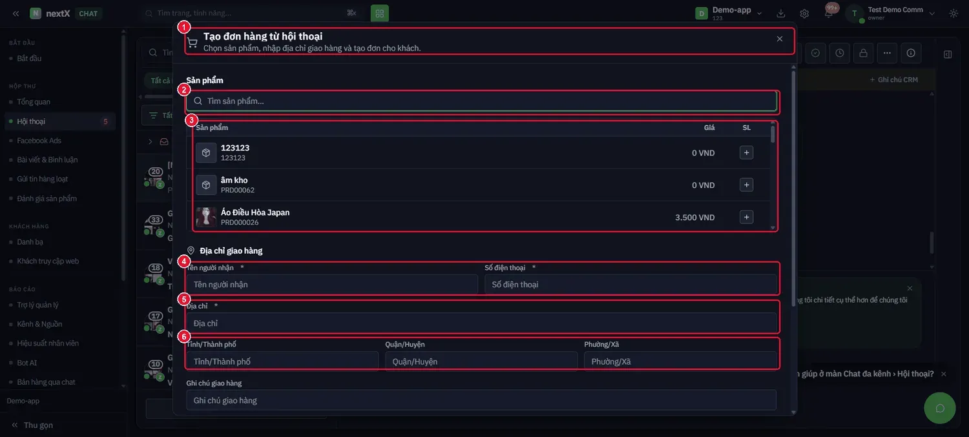Open Bài viết & Bình luận in sidebar
969x437 pixels.
[47, 159]
